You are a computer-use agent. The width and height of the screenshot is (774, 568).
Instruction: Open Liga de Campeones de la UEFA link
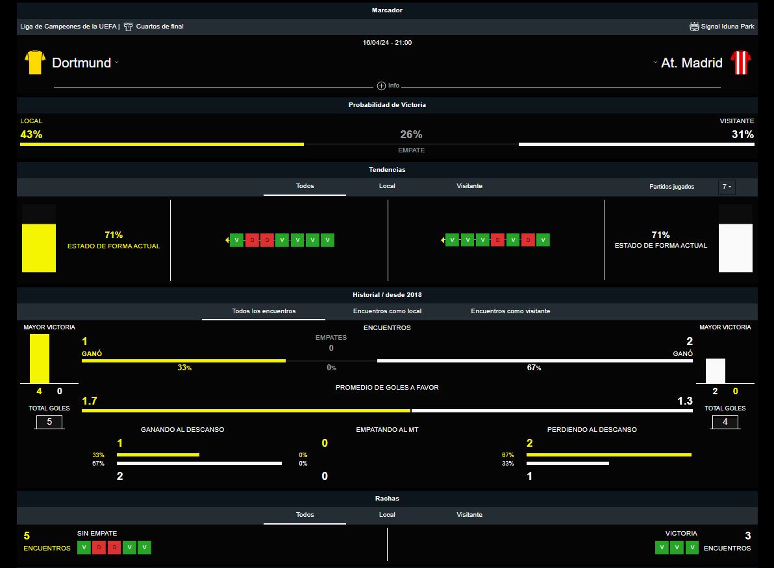click(x=68, y=27)
